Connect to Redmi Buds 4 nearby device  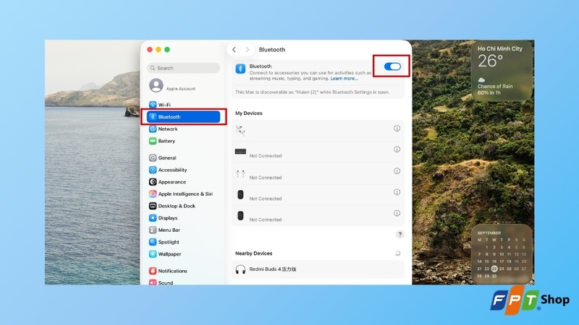point(318,269)
